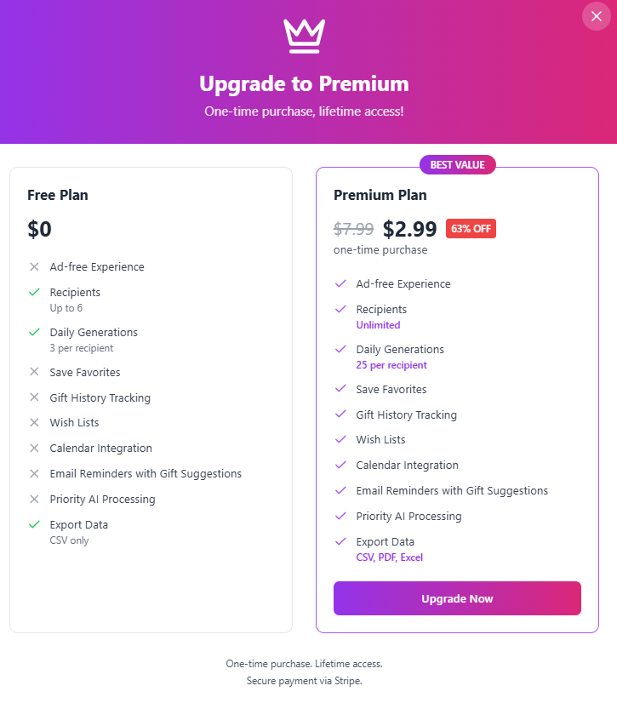Click the BEST VALUE badge
The height and width of the screenshot is (703, 617).
[x=457, y=164]
